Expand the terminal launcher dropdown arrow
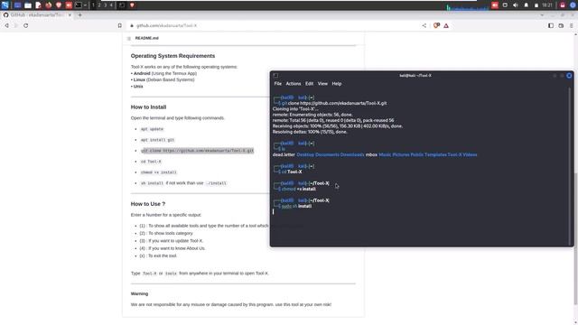This screenshot has width=578, height=325. tap(85, 5)
